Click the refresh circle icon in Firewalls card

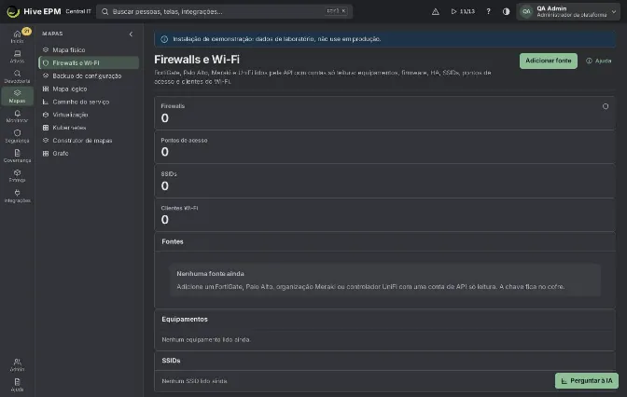click(606, 106)
